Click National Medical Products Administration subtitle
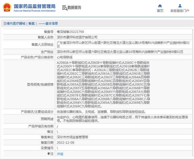Image resolution: width=194 pixels, height=159 pixels. (x=35, y=11)
